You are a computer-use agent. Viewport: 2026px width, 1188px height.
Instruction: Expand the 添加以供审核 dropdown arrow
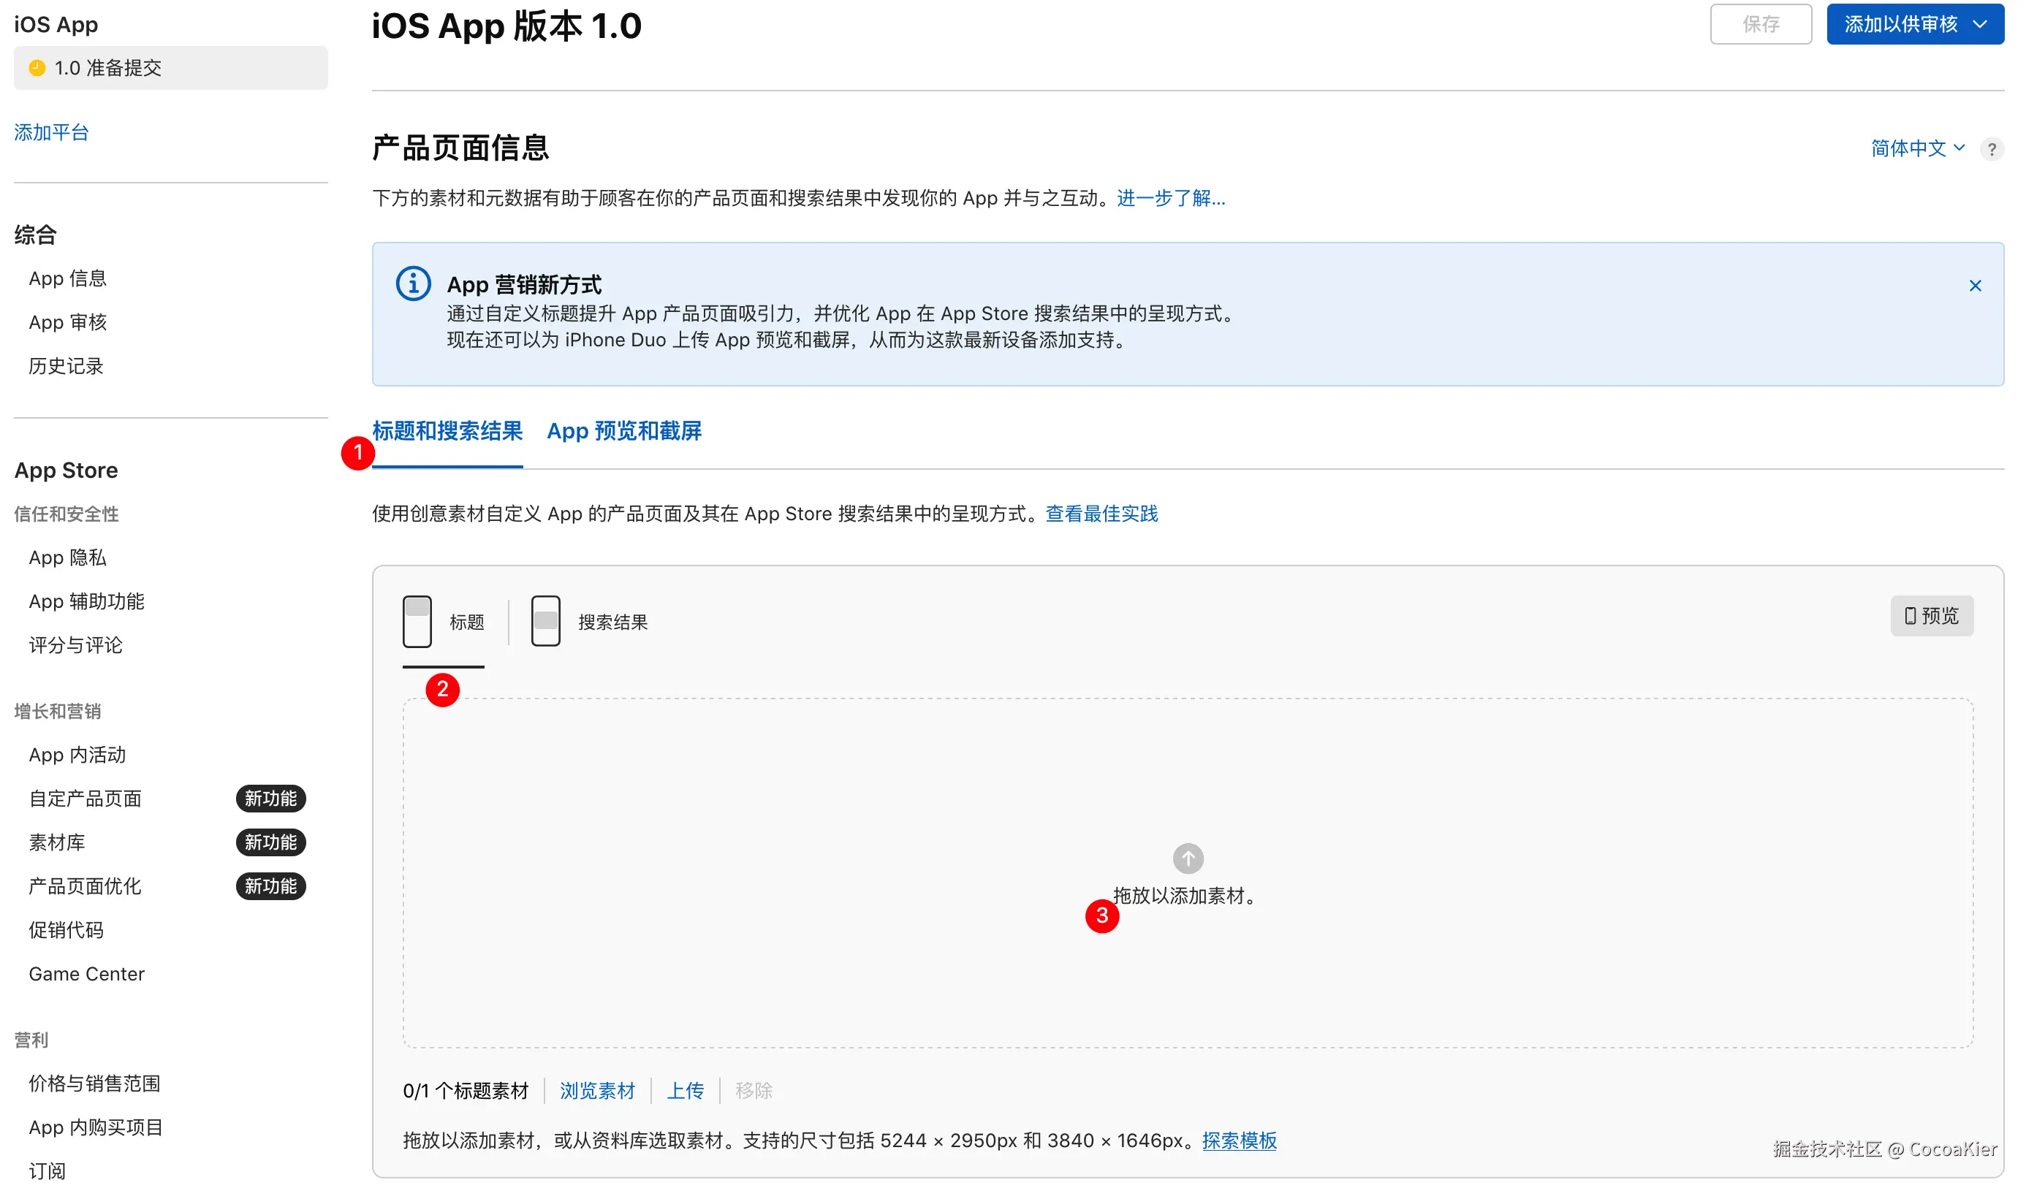pyautogui.click(x=1980, y=24)
